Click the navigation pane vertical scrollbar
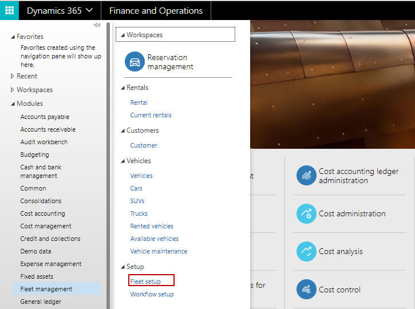Viewport: 415px width, 309px height. click(108, 165)
